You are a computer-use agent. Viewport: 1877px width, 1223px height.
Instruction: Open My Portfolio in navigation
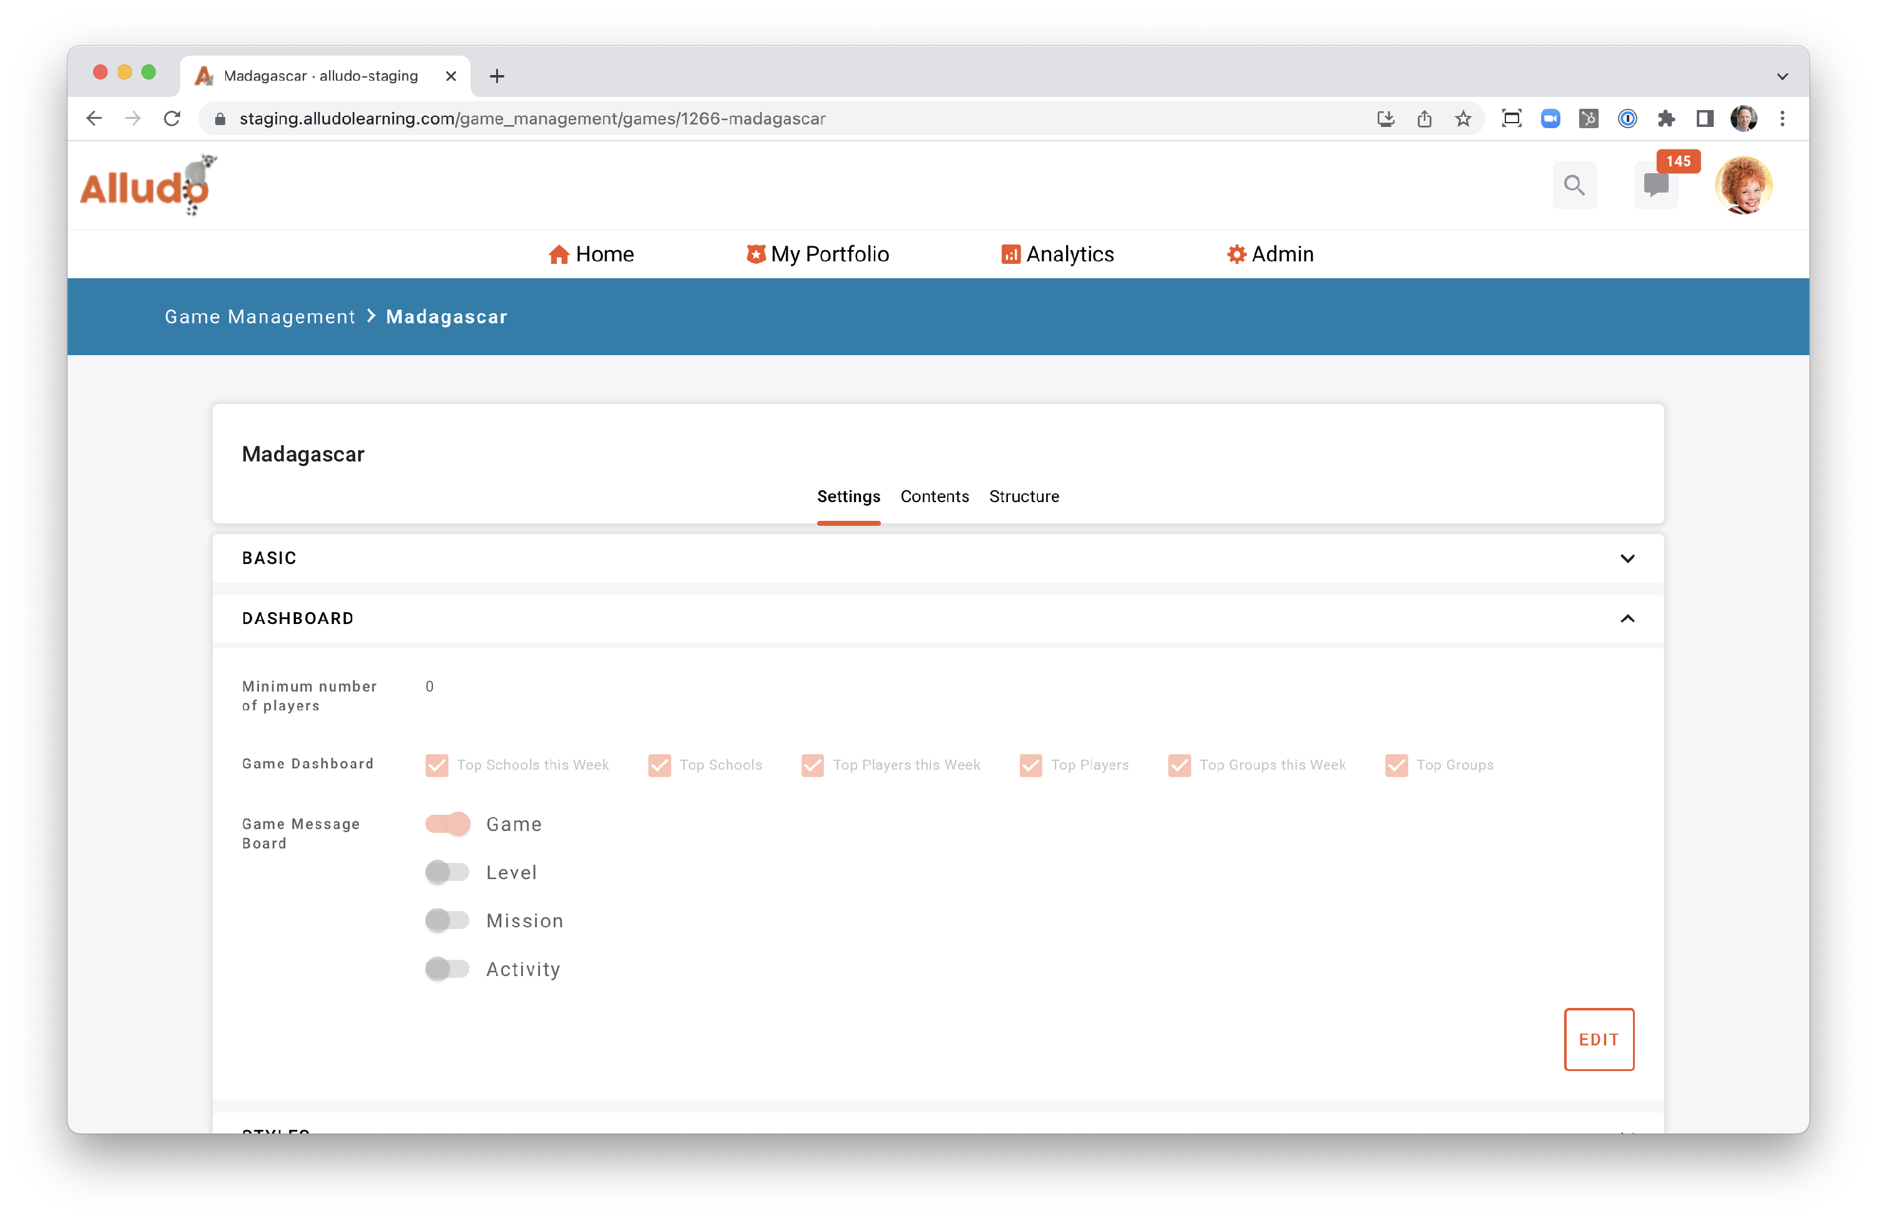coord(817,254)
